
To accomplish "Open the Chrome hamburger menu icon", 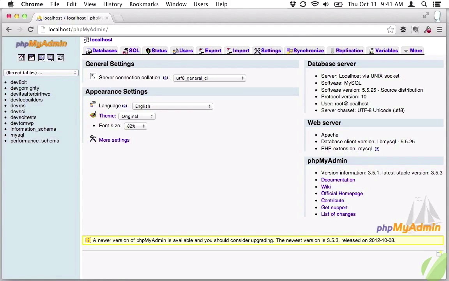I will click(x=439, y=30).
